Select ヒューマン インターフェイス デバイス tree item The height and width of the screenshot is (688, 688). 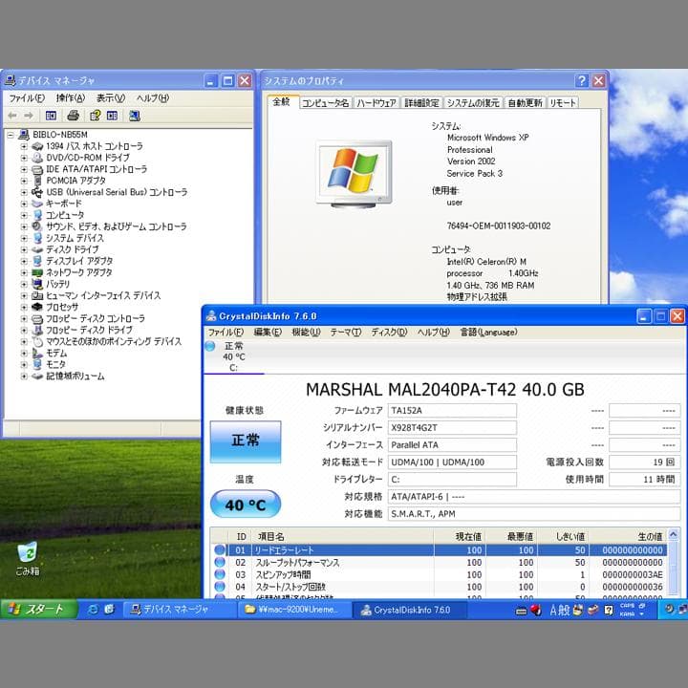click(x=103, y=295)
